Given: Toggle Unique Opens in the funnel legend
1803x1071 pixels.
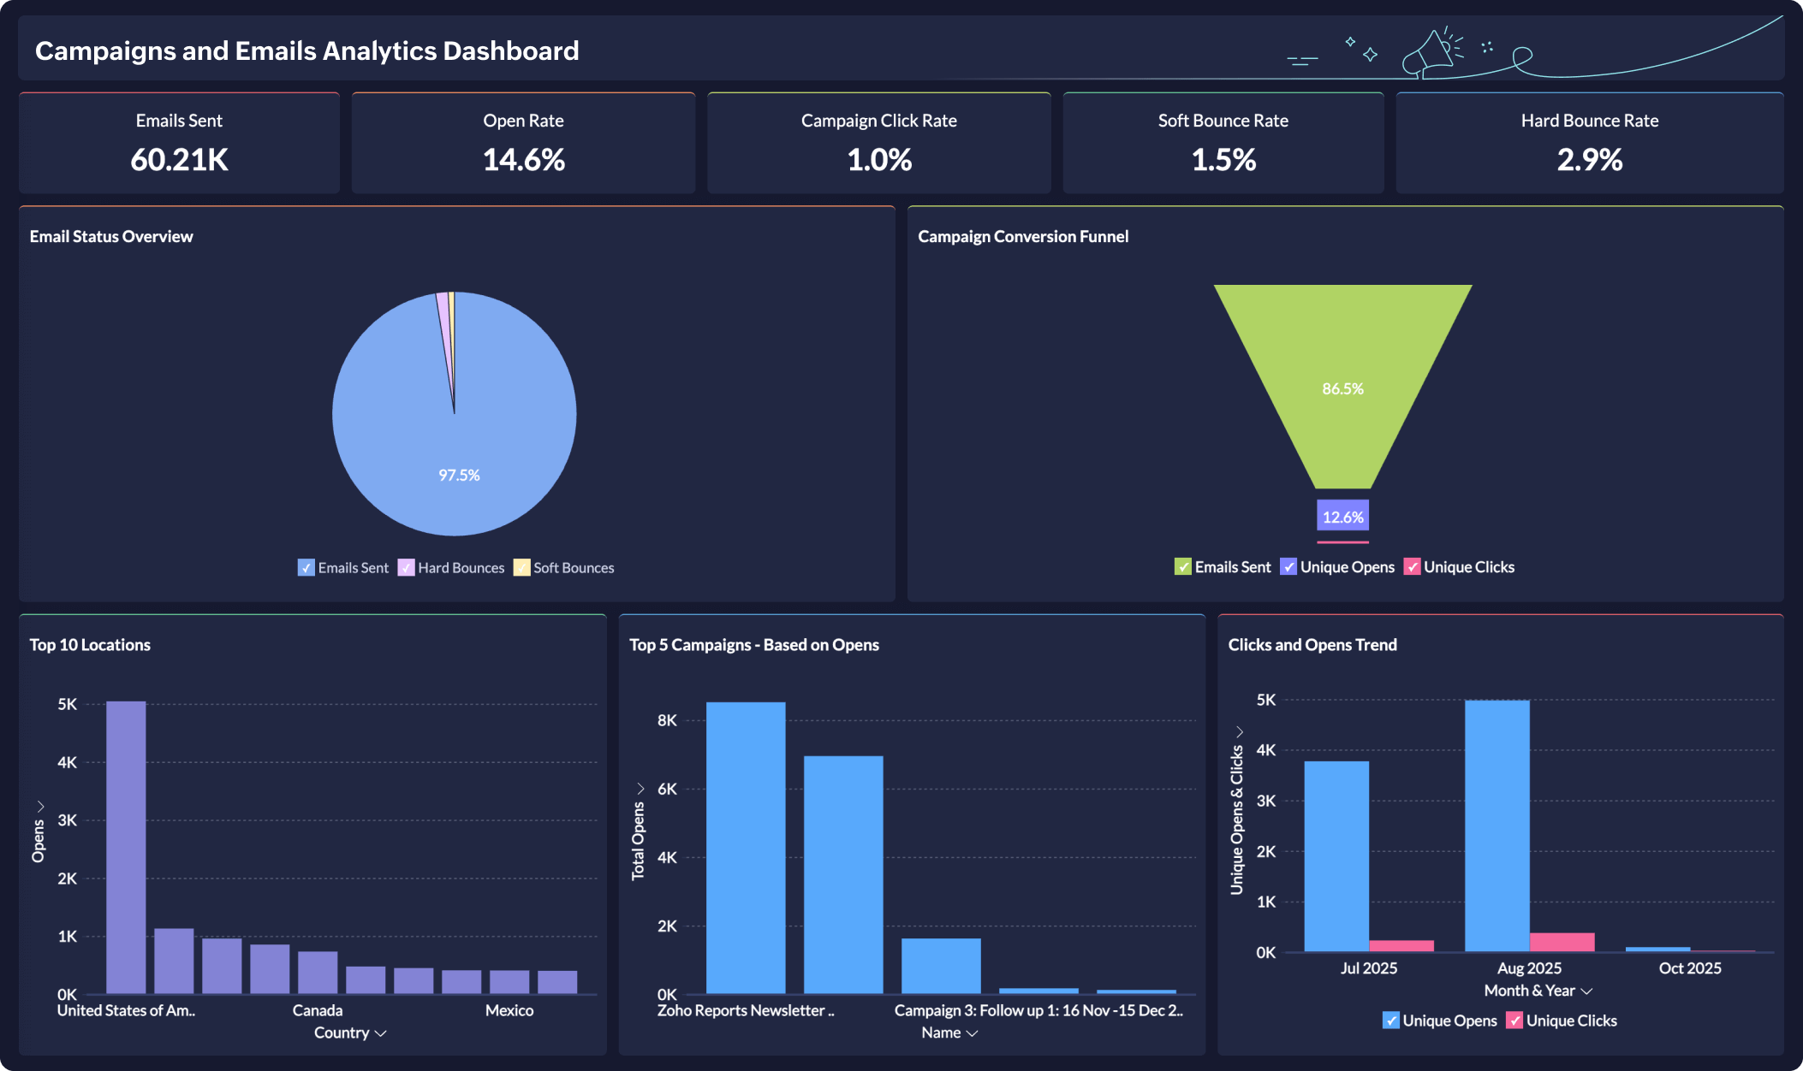Looking at the screenshot, I should click(x=1288, y=566).
